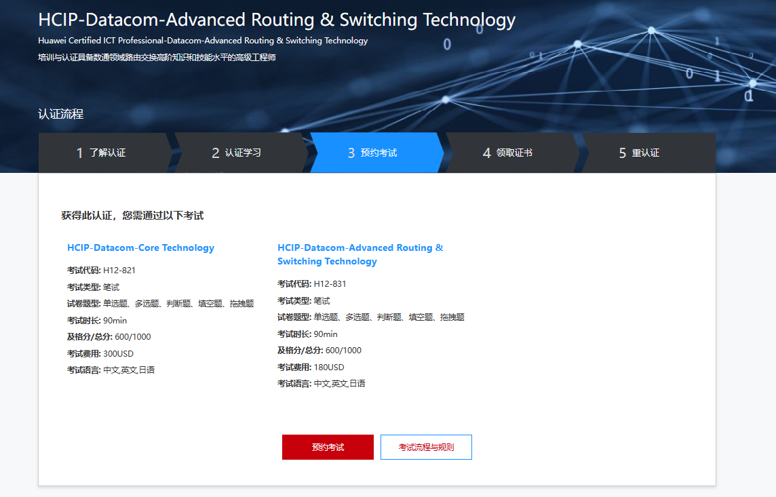Click the 180USD exam fee
776x497 pixels.
(x=329, y=367)
